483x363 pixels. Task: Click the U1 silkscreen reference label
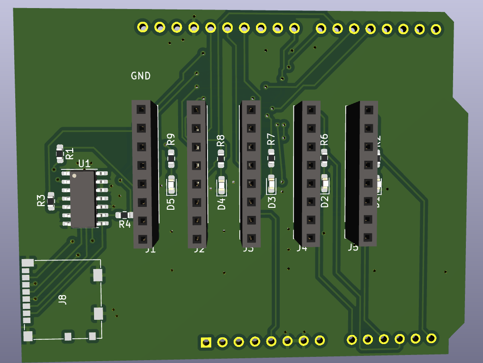pos(84,164)
